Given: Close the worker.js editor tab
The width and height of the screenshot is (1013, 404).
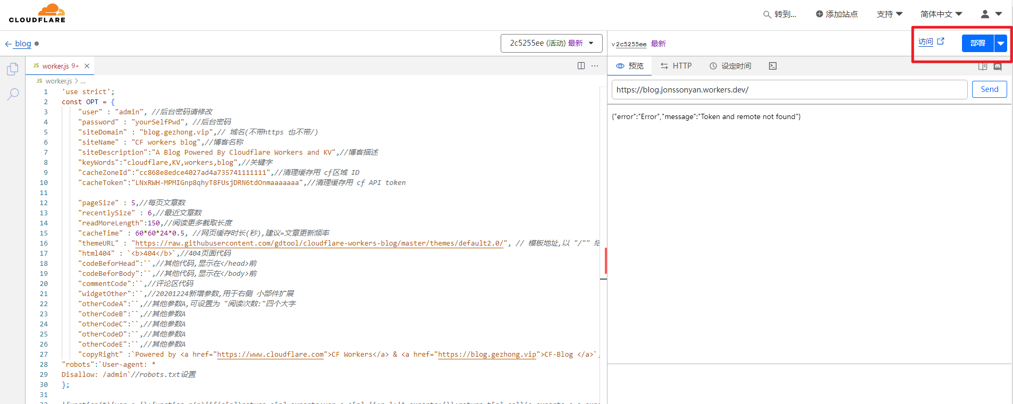Looking at the screenshot, I should click(87, 66).
